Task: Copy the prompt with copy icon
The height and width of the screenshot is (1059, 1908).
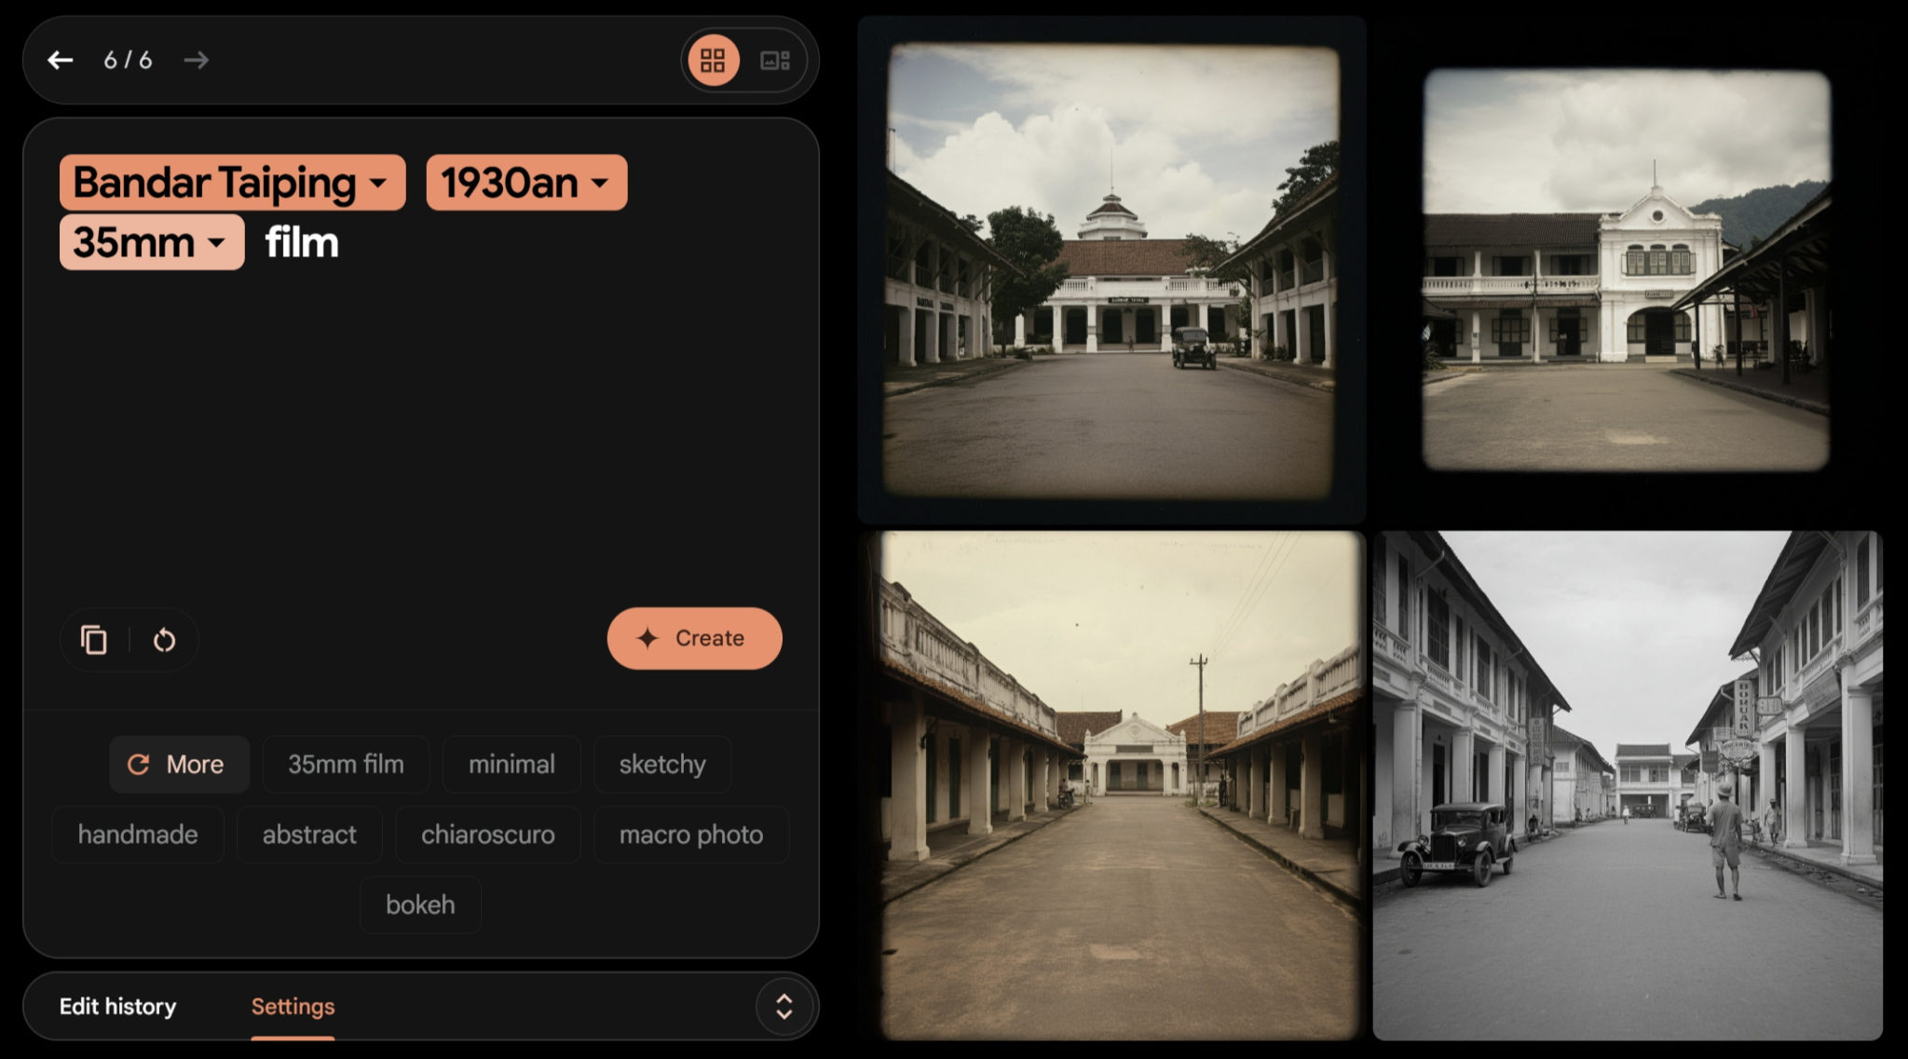Action: (x=94, y=640)
